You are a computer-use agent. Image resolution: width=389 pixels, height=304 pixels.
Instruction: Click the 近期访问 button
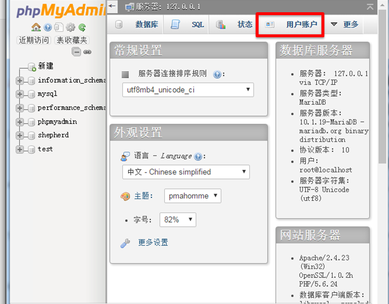pyautogui.click(x=34, y=40)
